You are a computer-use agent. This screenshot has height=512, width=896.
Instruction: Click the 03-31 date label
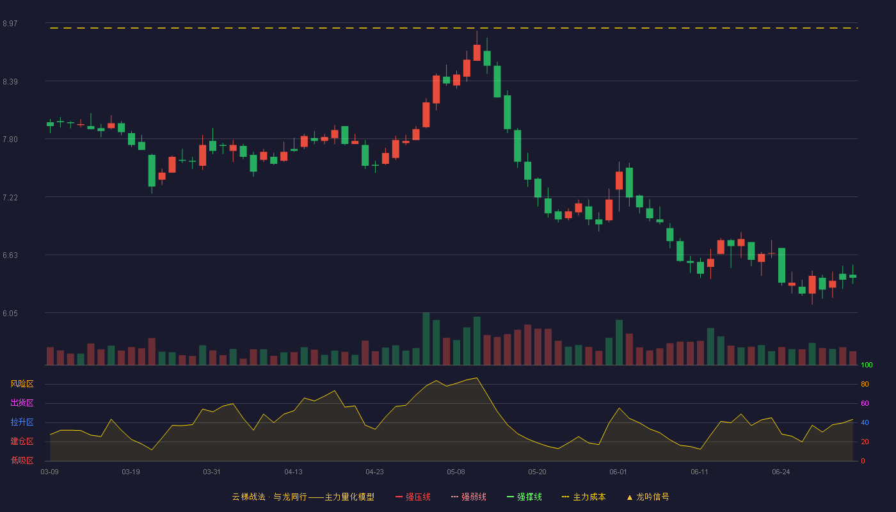point(212,472)
